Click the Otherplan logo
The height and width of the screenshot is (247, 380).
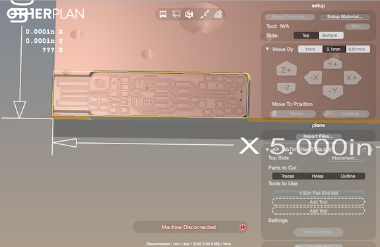[x=46, y=14]
